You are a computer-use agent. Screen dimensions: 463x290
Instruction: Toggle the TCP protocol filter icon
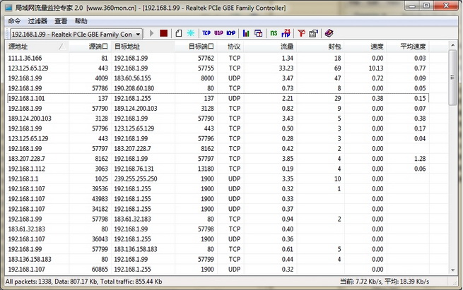tap(206, 33)
